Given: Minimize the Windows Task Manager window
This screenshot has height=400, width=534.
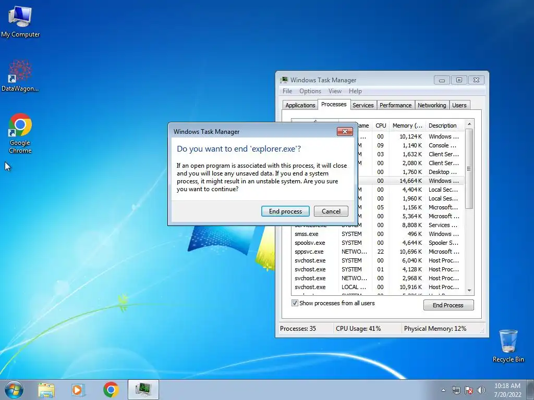Looking at the screenshot, I should 442,80.
